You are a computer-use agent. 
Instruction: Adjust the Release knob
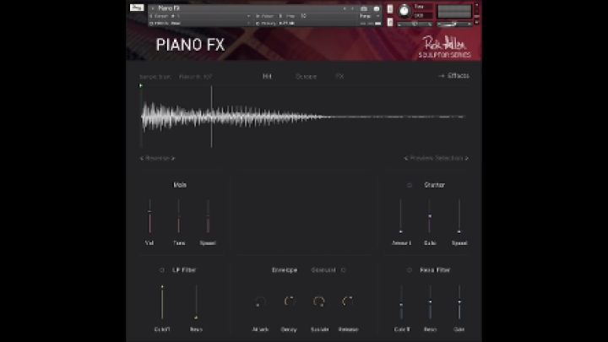point(348,301)
